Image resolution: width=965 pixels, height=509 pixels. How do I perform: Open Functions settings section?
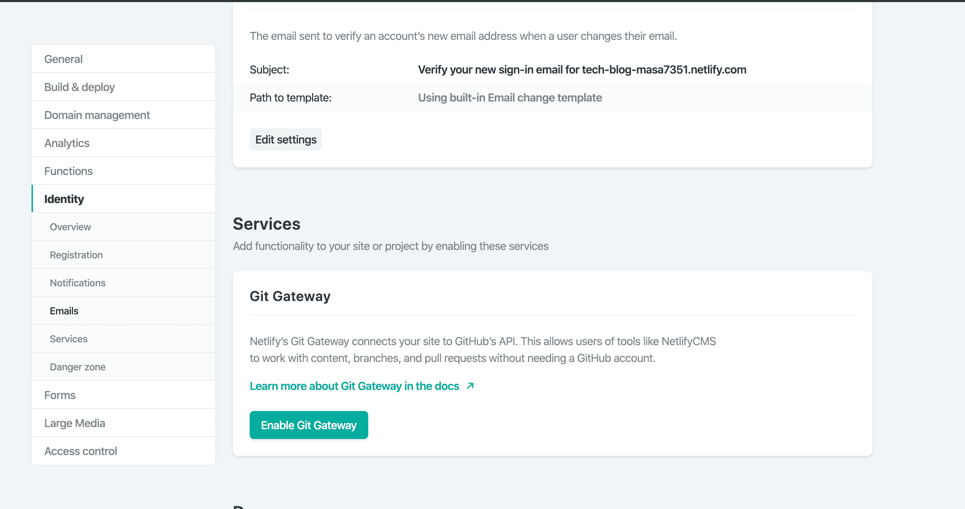coord(69,171)
